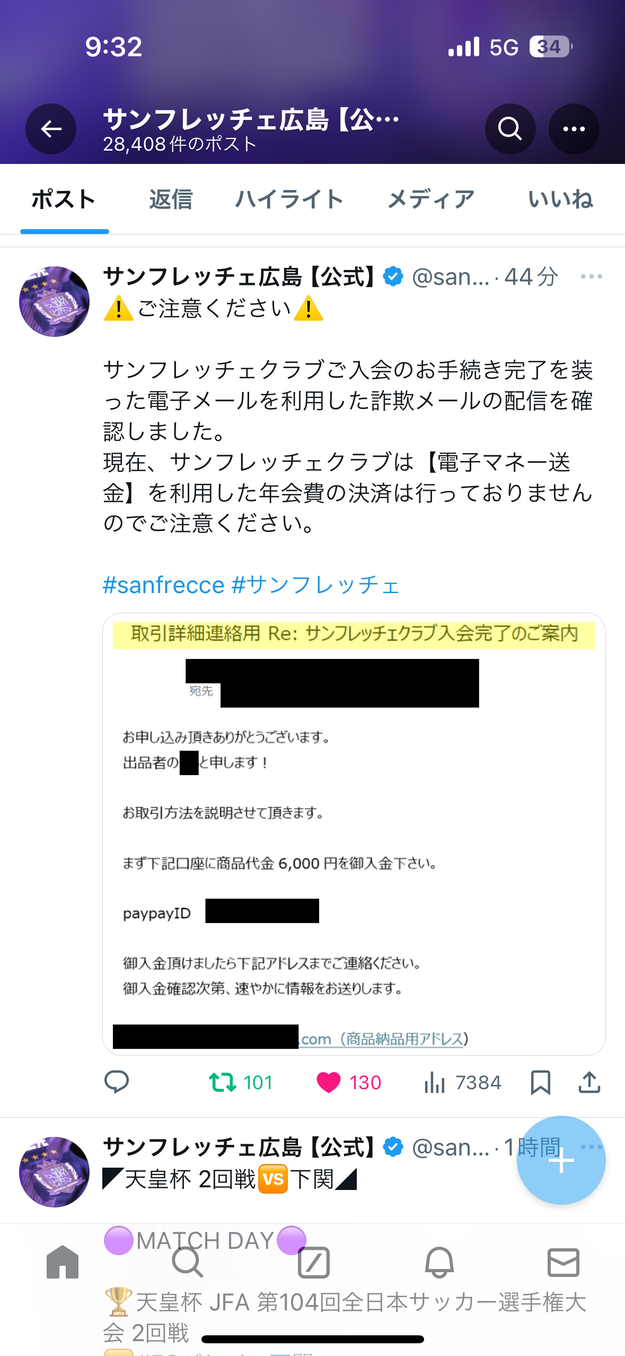
Task: Open profile search magnifier icon
Action: click(x=510, y=129)
